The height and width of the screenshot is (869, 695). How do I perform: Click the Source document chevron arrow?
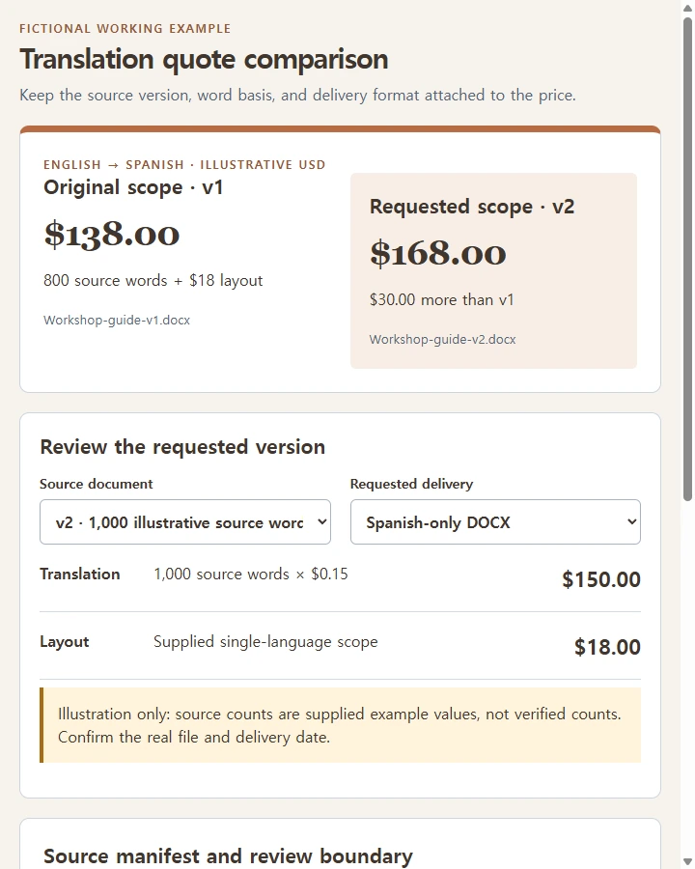(x=321, y=522)
